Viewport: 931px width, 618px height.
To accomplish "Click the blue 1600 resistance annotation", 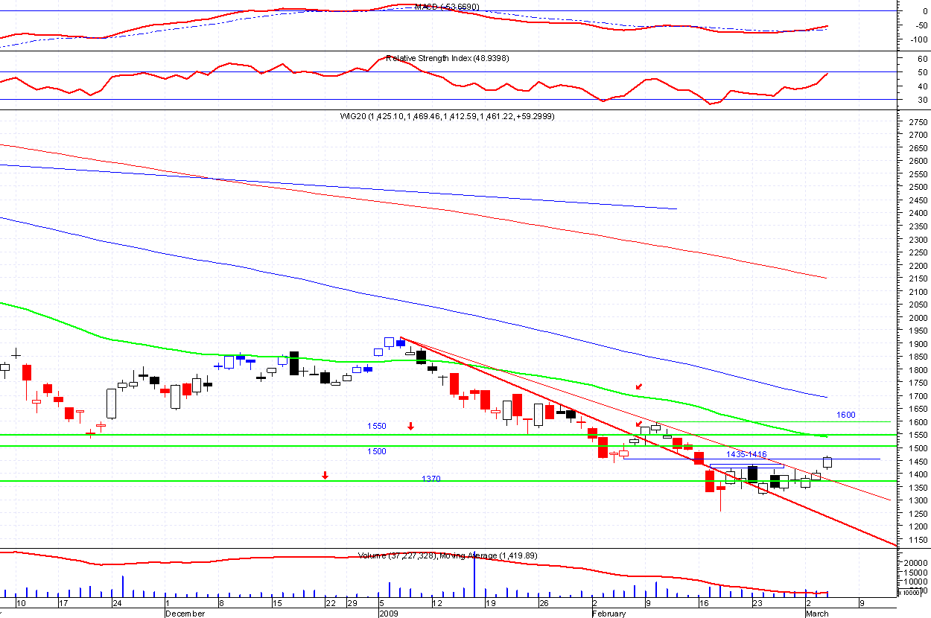I will pos(845,415).
